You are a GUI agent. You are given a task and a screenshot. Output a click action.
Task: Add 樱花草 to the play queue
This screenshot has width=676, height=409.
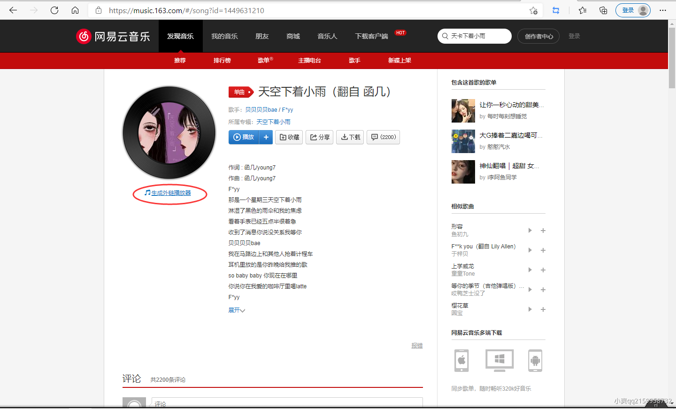point(543,309)
